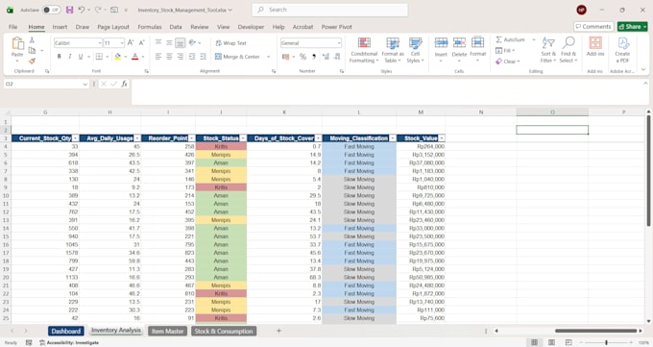Click the Format Painter brush icon
The image size is (653, 347).
[x=32, y=61]
